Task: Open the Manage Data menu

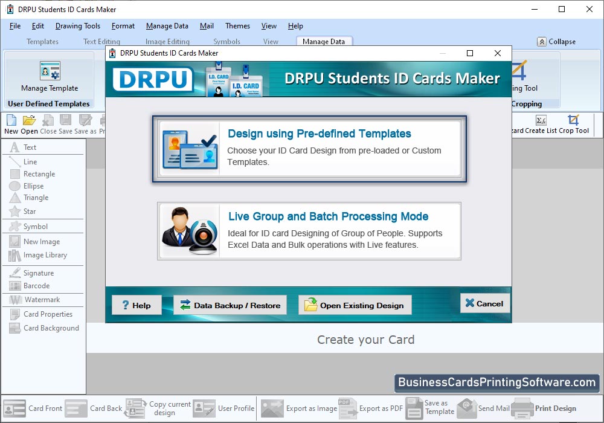Action: coord(167,26)
